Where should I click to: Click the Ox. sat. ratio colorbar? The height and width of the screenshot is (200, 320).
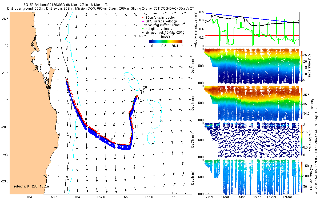click(x=302, y=177)
